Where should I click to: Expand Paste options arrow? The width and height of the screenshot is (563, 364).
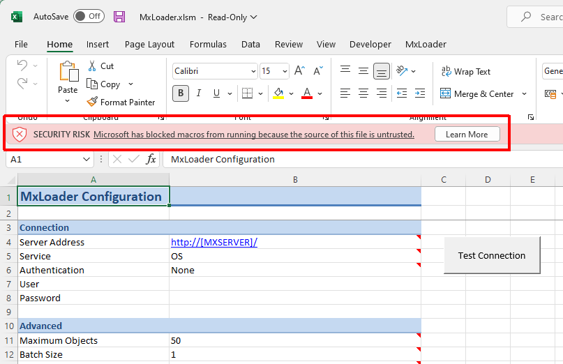tap(68, 101)
